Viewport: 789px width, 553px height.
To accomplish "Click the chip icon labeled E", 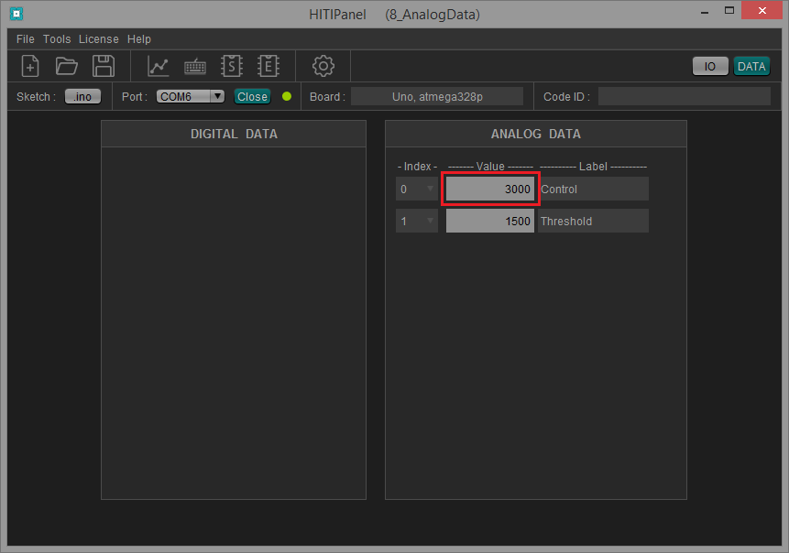I will 268,66.
